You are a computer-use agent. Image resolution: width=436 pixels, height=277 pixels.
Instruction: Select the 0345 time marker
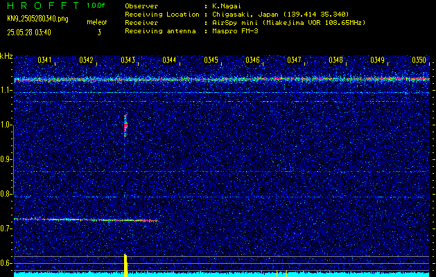(211, 60)
